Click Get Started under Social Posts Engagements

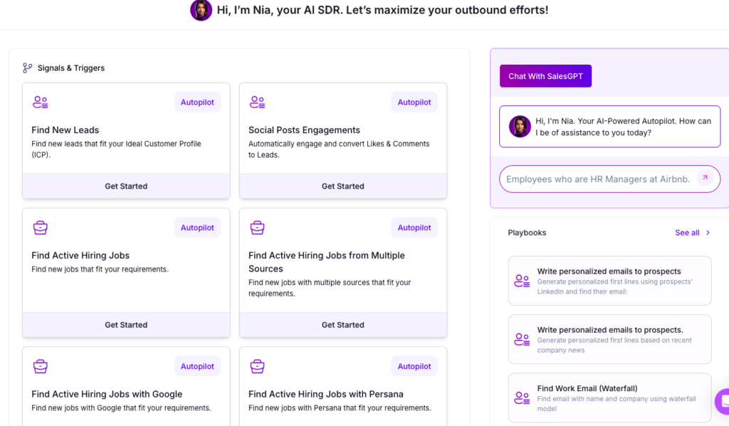[x=342, y=186]
